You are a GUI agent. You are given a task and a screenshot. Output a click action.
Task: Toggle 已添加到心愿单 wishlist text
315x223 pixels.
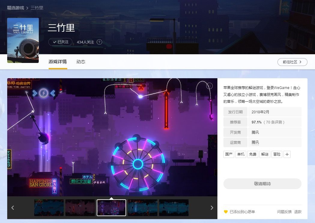tap(242, 212)
